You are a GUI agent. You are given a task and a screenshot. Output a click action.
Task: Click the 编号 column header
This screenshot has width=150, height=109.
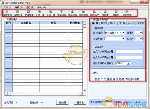click(8, 23)
